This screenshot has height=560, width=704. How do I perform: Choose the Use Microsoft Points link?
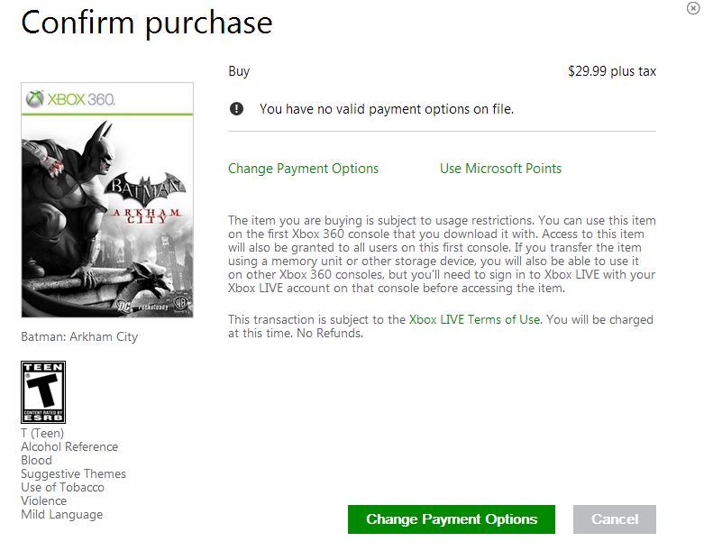tap(500, 169)
